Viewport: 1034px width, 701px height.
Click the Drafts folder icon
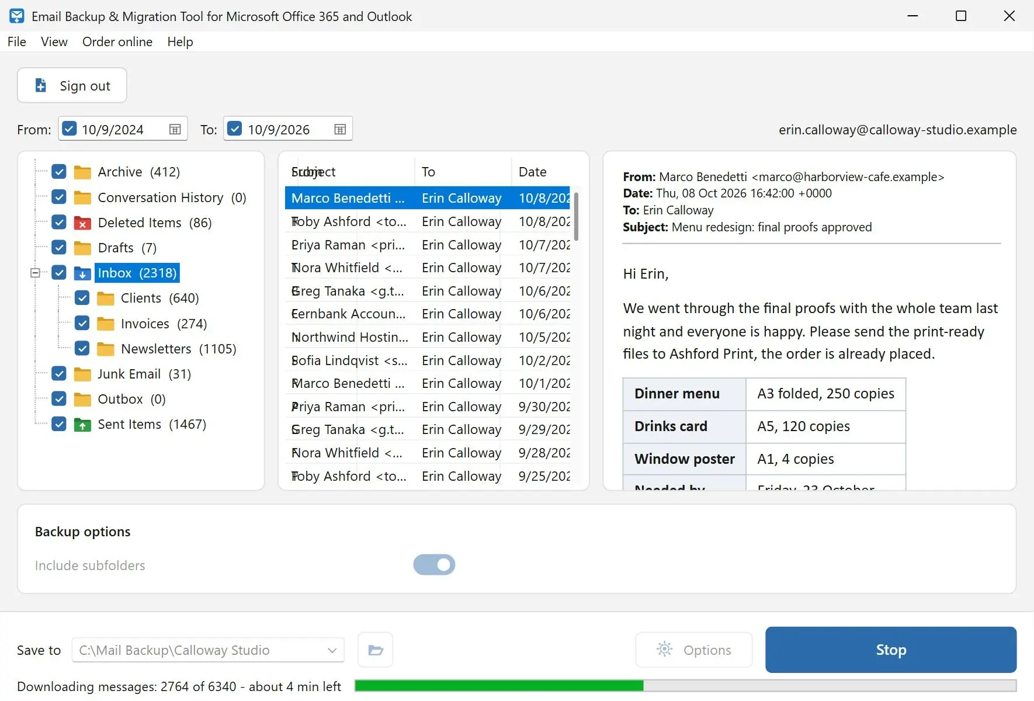click(x=82, y=248)
